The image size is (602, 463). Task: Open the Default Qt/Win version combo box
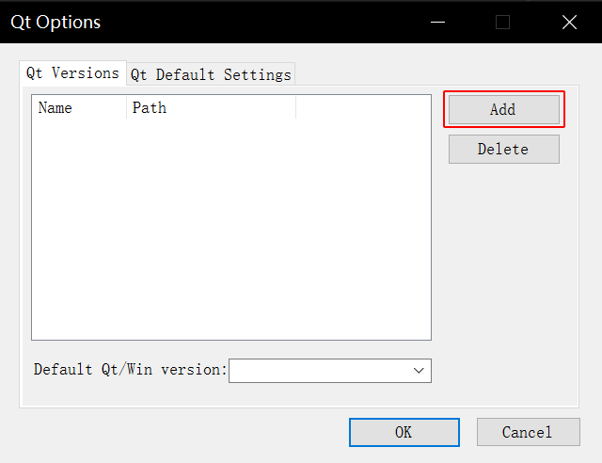pyautogui.click(x=330, y=371)
